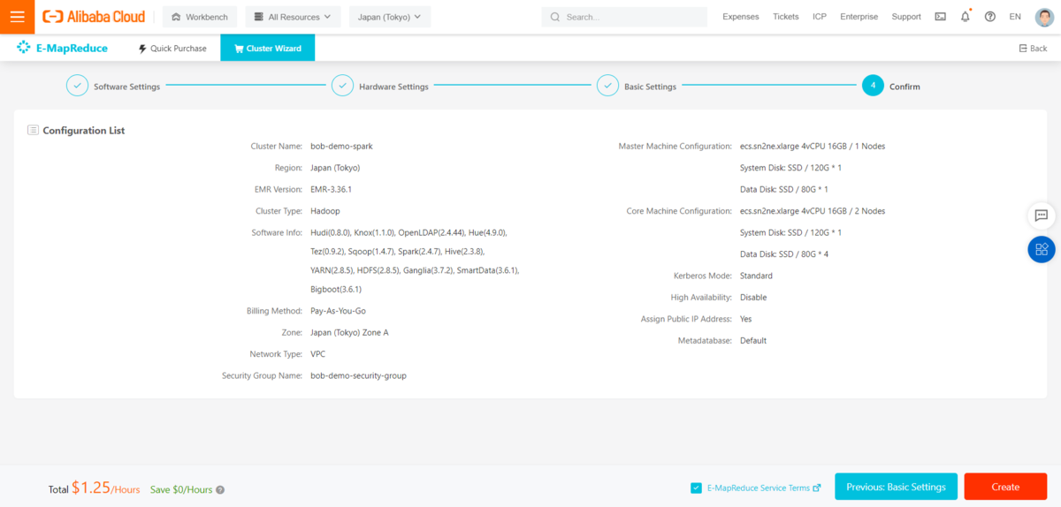1061x507 pixels.
Task: Open Service Terms external link icon
Action: click(816, 488)
